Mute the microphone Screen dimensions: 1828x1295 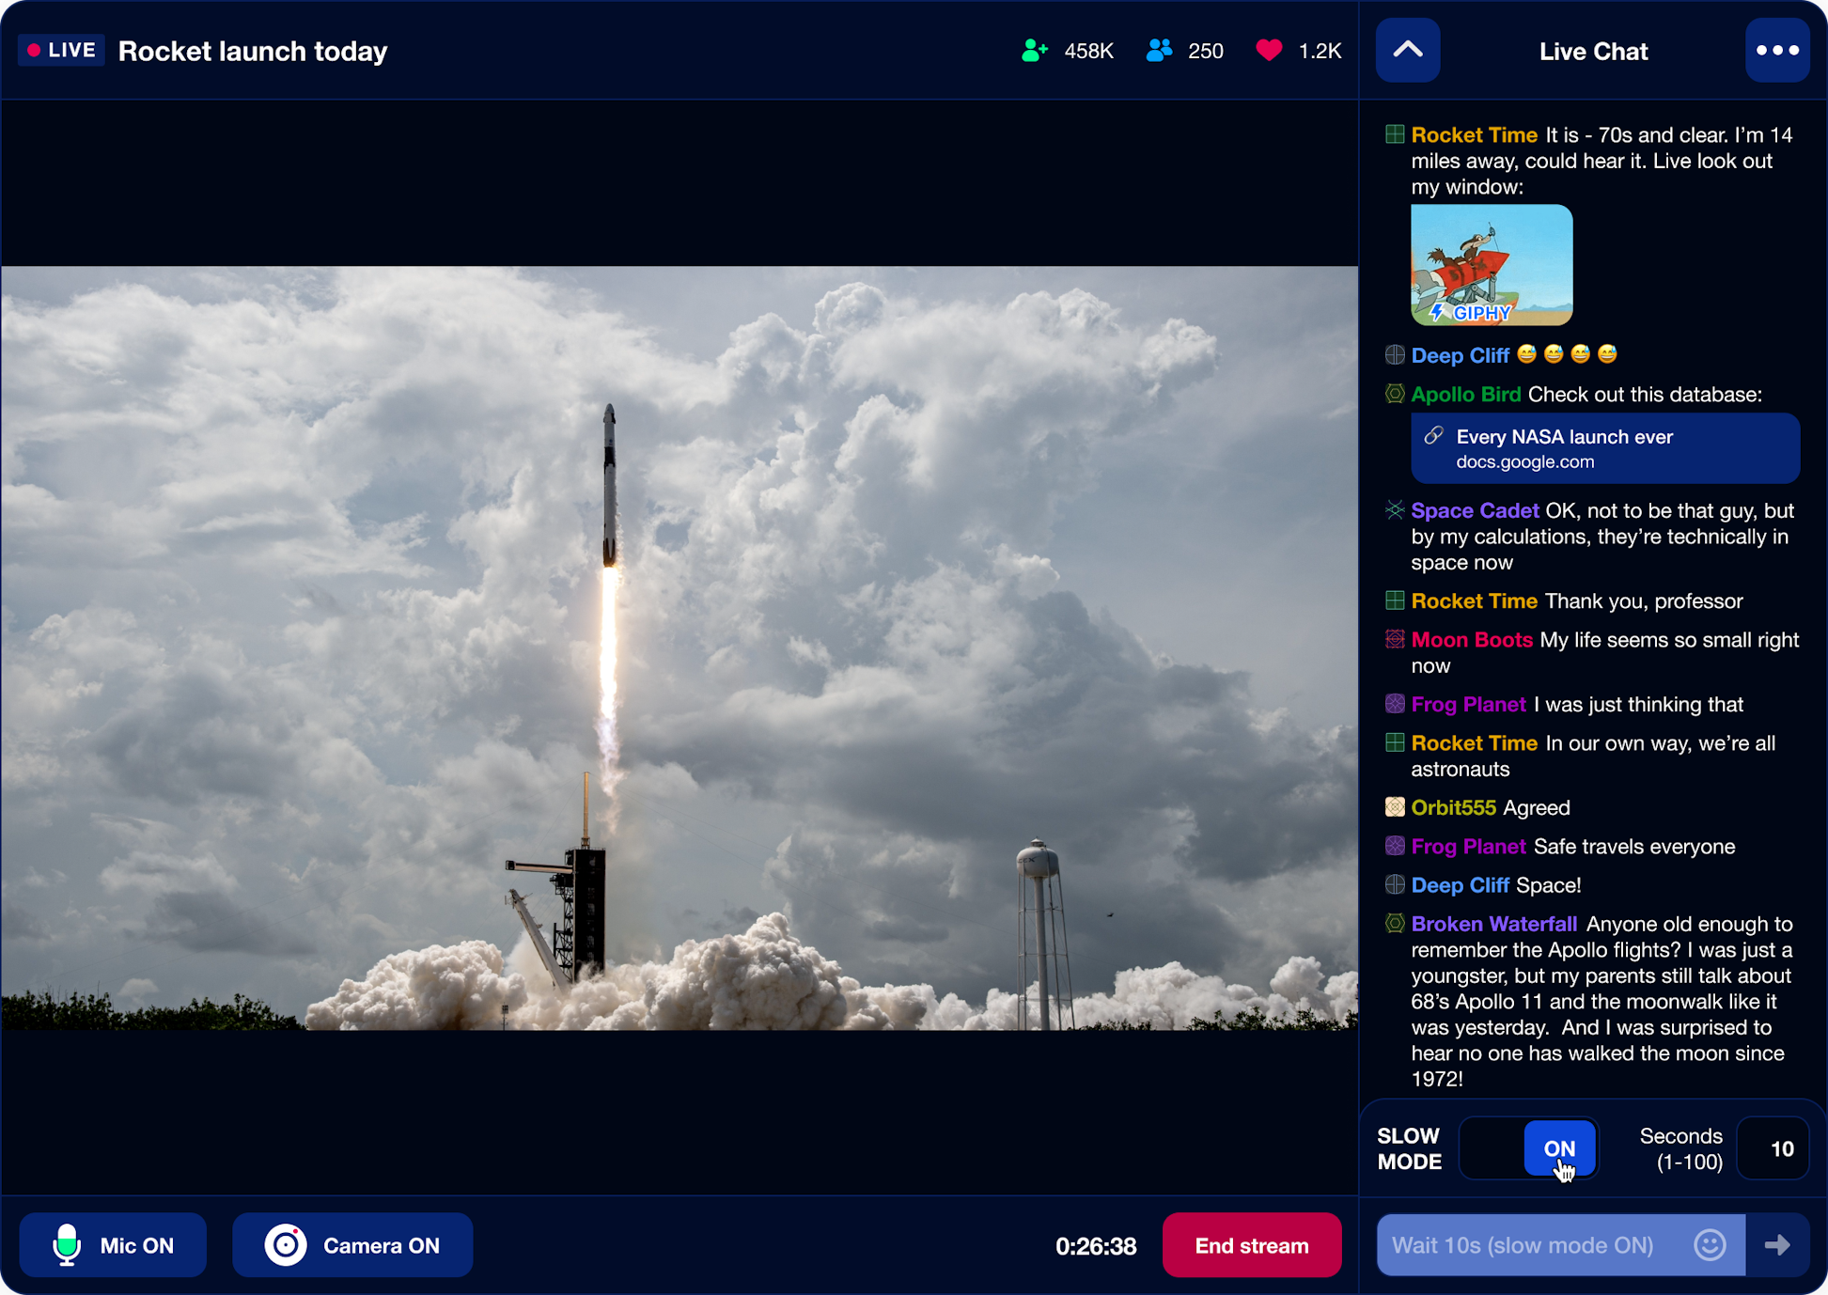112,1244
